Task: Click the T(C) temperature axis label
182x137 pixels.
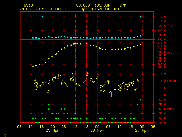Action: tap(171, 26)
